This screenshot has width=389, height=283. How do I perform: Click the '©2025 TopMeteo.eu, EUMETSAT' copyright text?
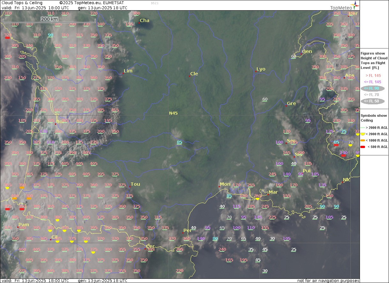[x=92, y=3]
